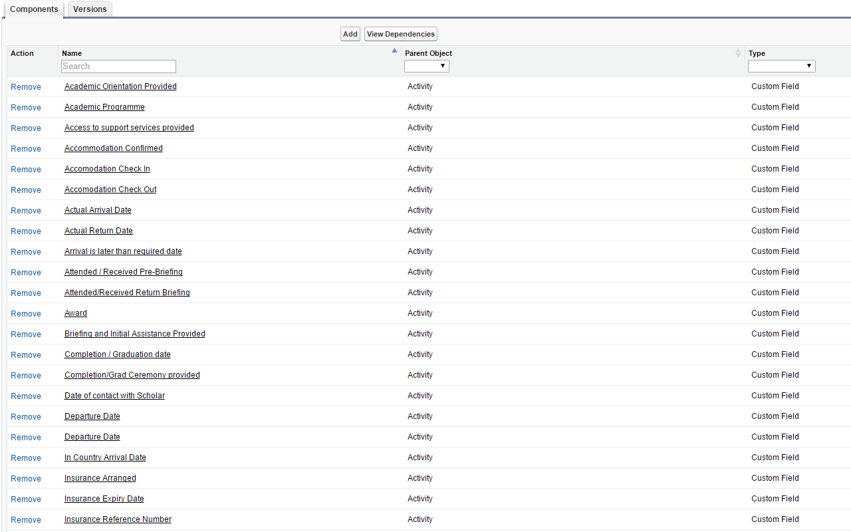Select the Components tab
This screenshot has height=532, width=851.
34,9
